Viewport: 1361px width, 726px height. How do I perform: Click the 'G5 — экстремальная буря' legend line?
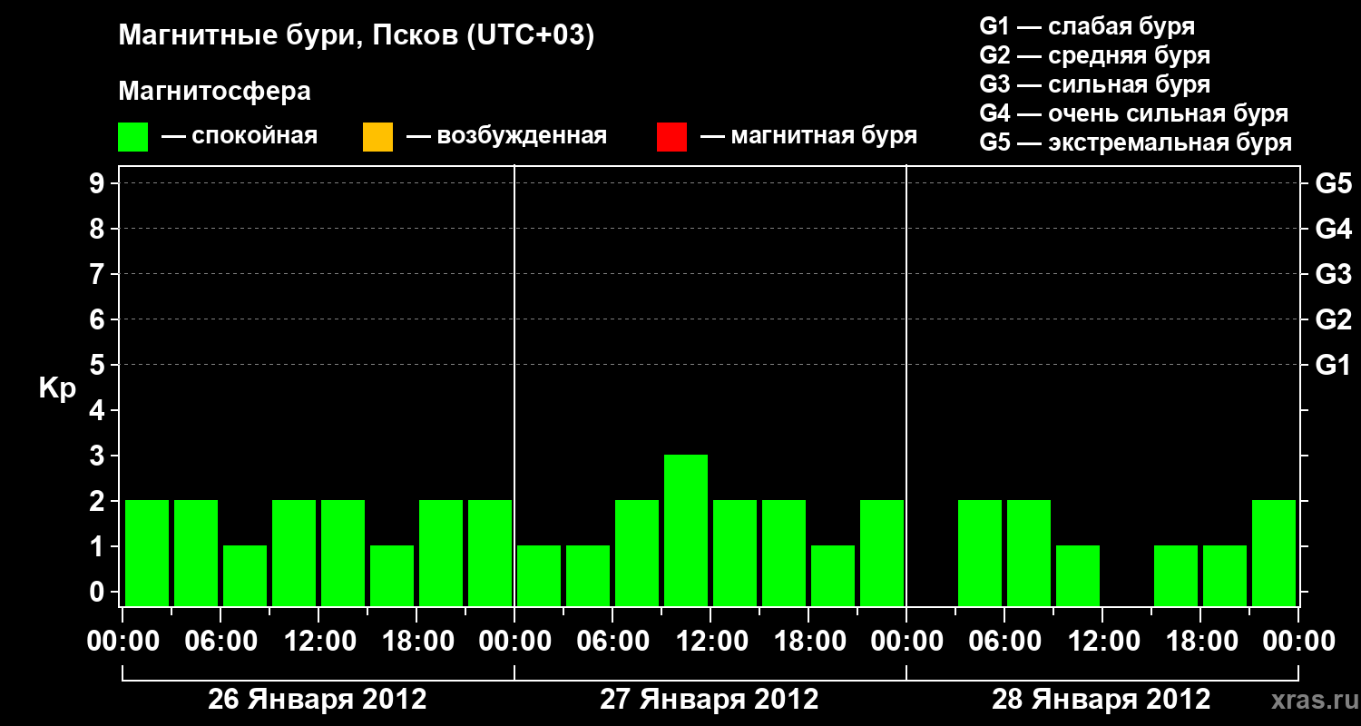tap(1136, 142)
